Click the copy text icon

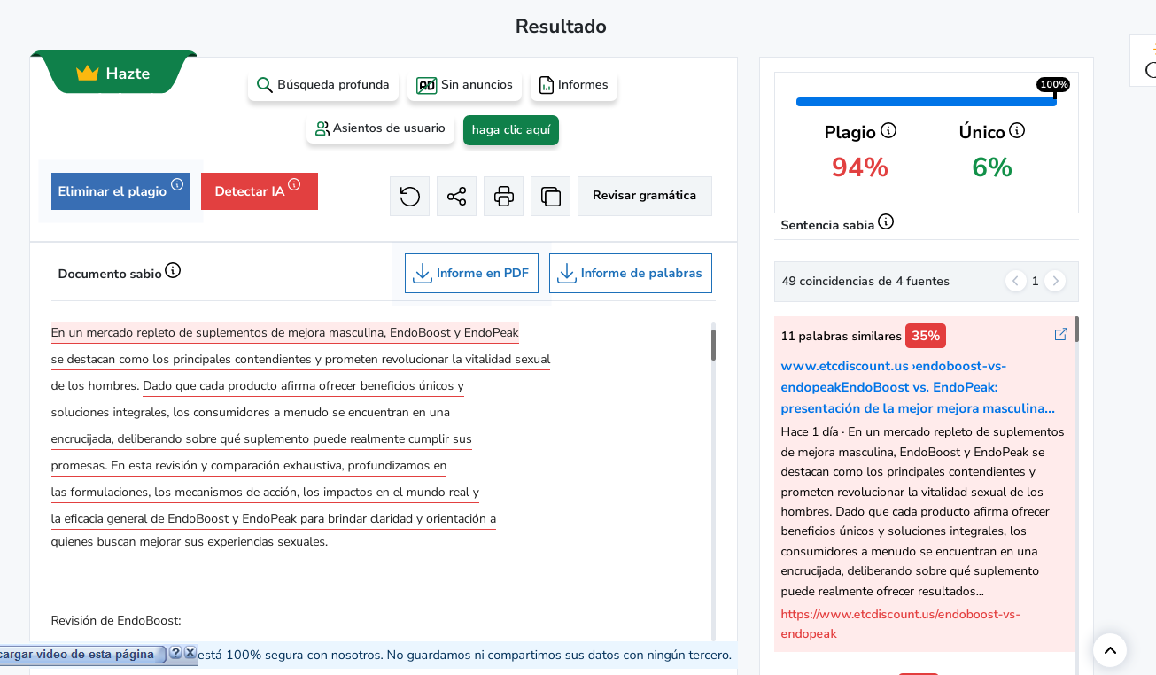(550, 196)
